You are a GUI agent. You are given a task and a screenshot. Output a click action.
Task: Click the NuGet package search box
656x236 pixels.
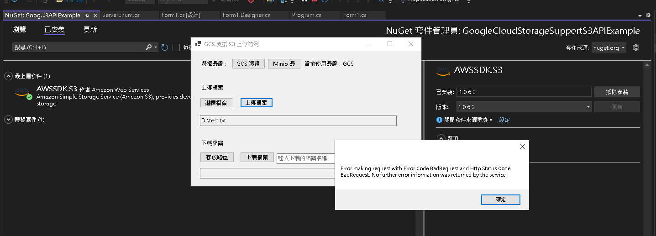pyautogui.click(x=78, y=47)
